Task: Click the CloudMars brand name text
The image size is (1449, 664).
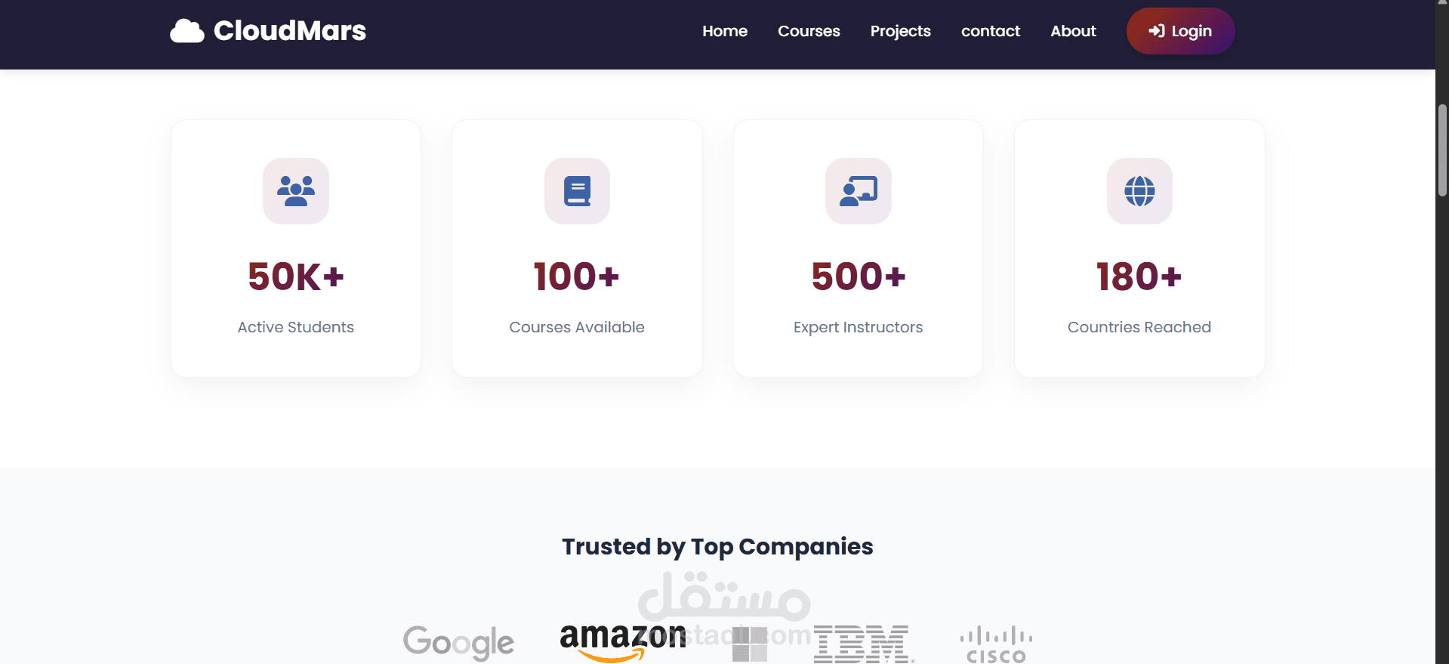Action: pyautogui.click(x=290, y=31)
